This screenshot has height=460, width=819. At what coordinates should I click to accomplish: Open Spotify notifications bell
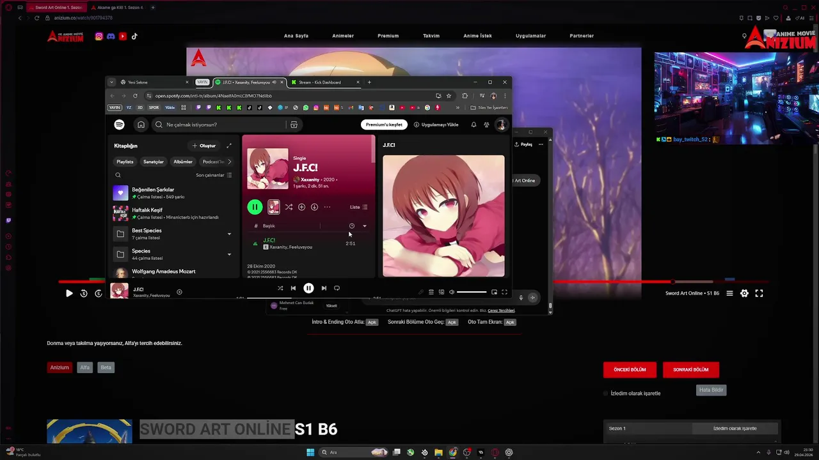tap(473, 125)
